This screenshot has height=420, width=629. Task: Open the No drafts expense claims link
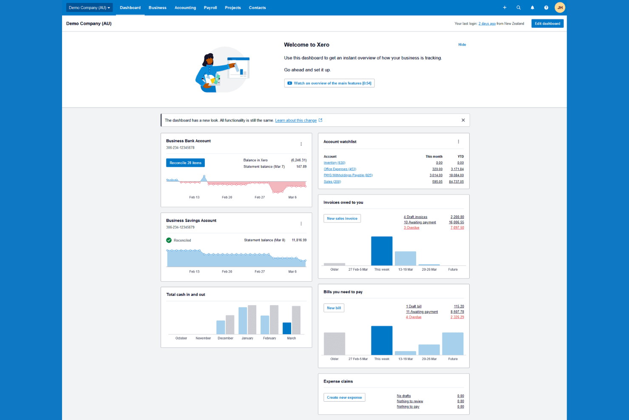pos(404,396)
